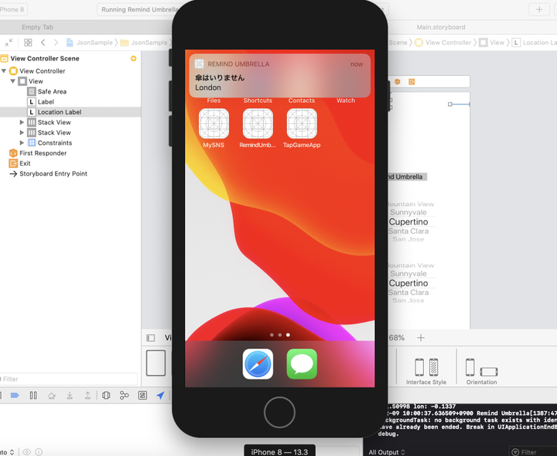Click the outline Filter field
This screenshot has width=557, height=456.
(x=69, y=379)
